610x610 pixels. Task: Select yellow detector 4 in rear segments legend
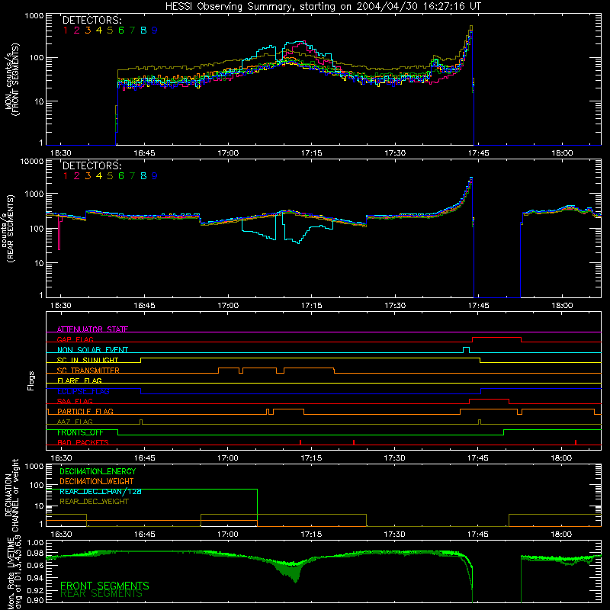[99, 176]
